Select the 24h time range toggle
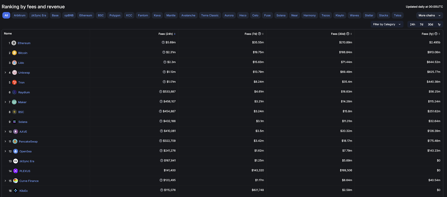This screenshot has width=447, height=197. coord(412,24)
